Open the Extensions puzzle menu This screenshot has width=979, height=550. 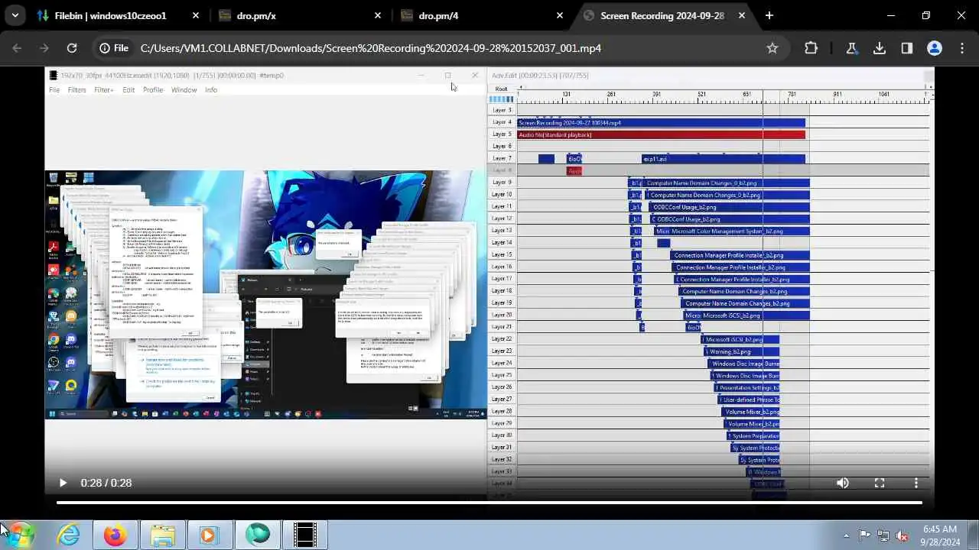811,48
